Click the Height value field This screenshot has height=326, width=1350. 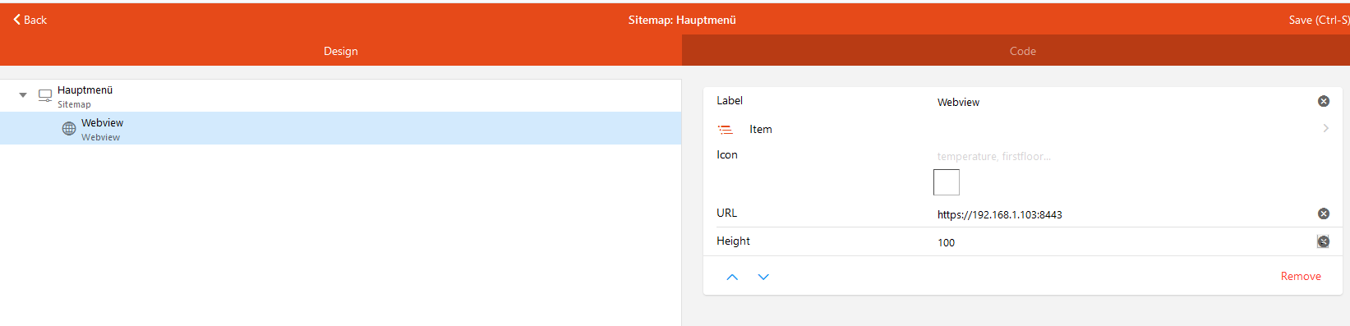tap(1123, 242)
